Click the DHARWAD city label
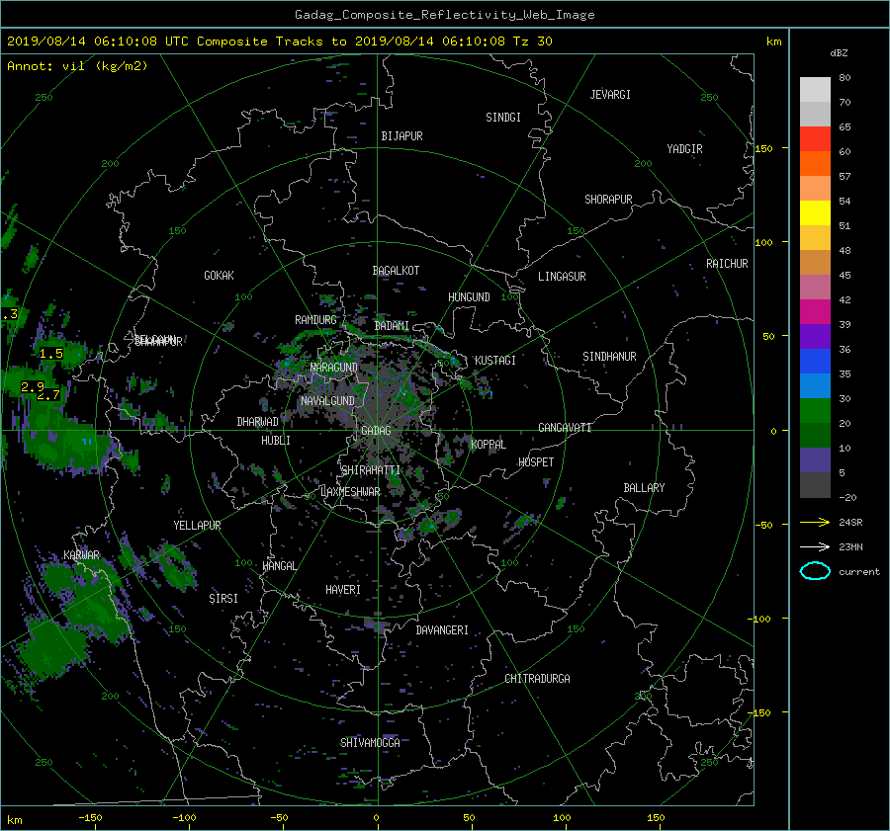Screen dimensions: 890x831 coord(257,422)
